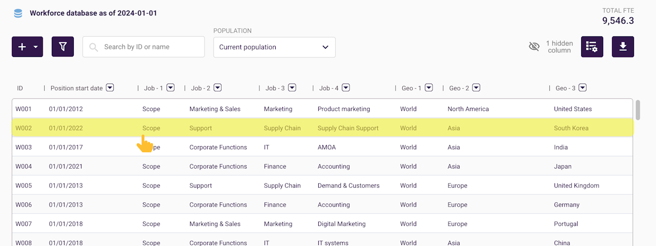Click the workforce database stack icon
The height and width of the screenshot is (246, 656).
pos(18,13)
